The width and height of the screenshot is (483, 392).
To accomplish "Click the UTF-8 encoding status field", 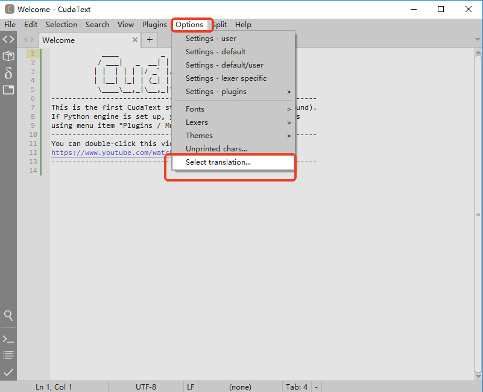I will coord(146,387).
